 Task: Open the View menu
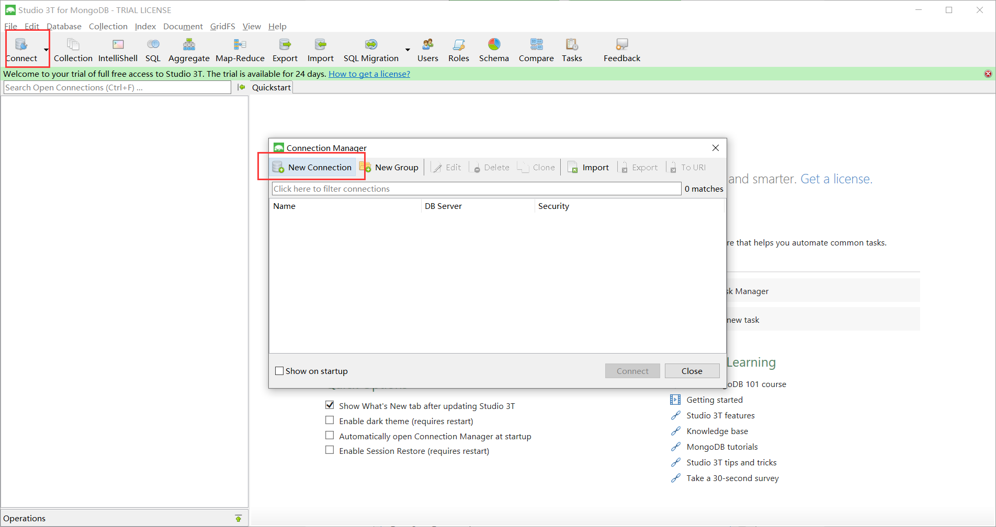[x=252, y=26]
